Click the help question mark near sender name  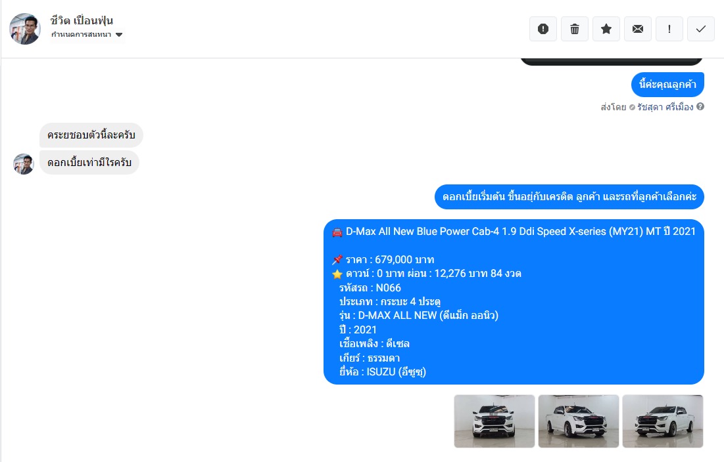(700, 106)
